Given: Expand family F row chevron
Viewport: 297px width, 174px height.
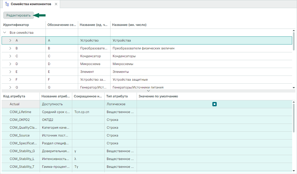Looking at the screenshot, I should click(10, 80).
